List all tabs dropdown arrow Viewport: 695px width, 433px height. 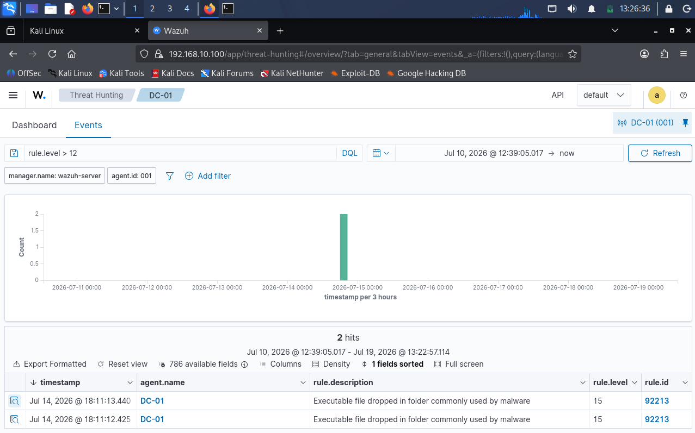pos(615,30)
